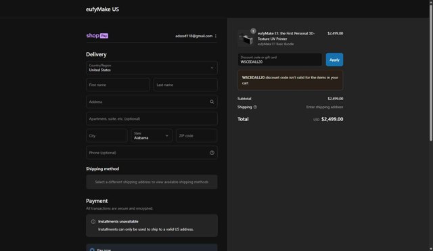Click the Payment section heading

click(97, 201)
